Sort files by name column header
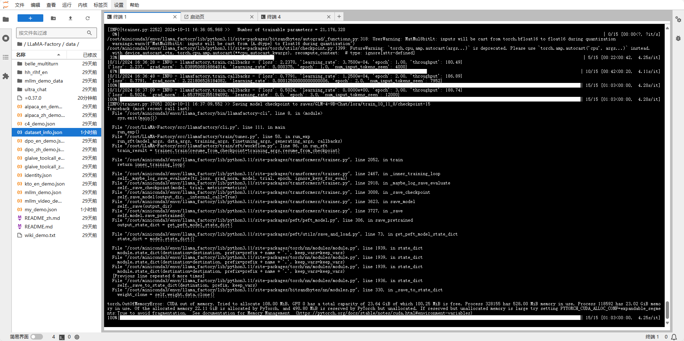The width and height of the screenshot is (684, 341). pos(38,55)
